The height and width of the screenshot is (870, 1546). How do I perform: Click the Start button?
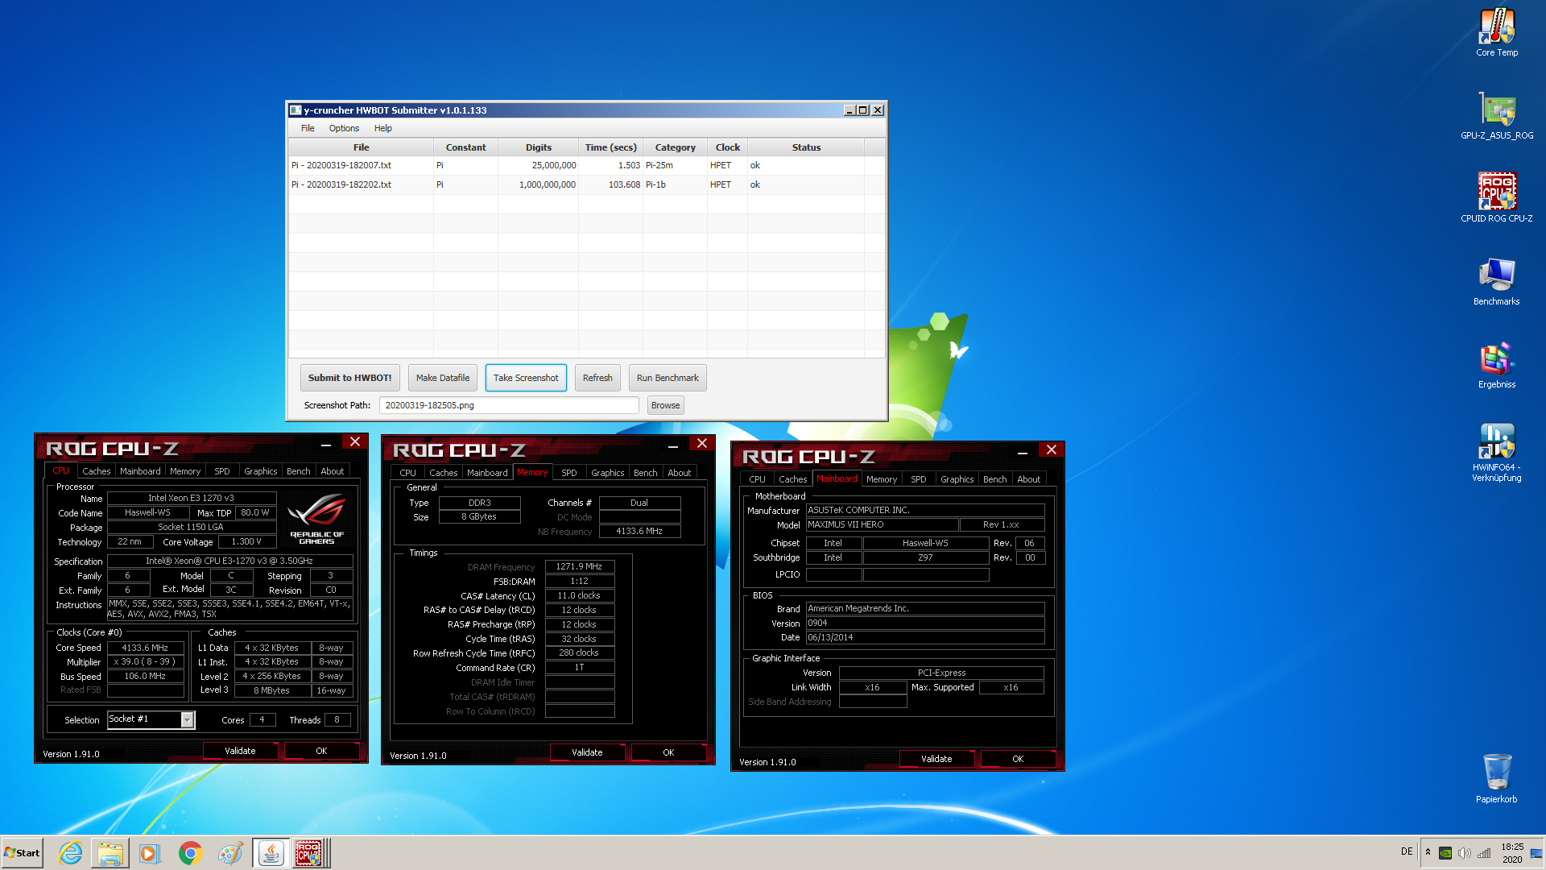23,853
